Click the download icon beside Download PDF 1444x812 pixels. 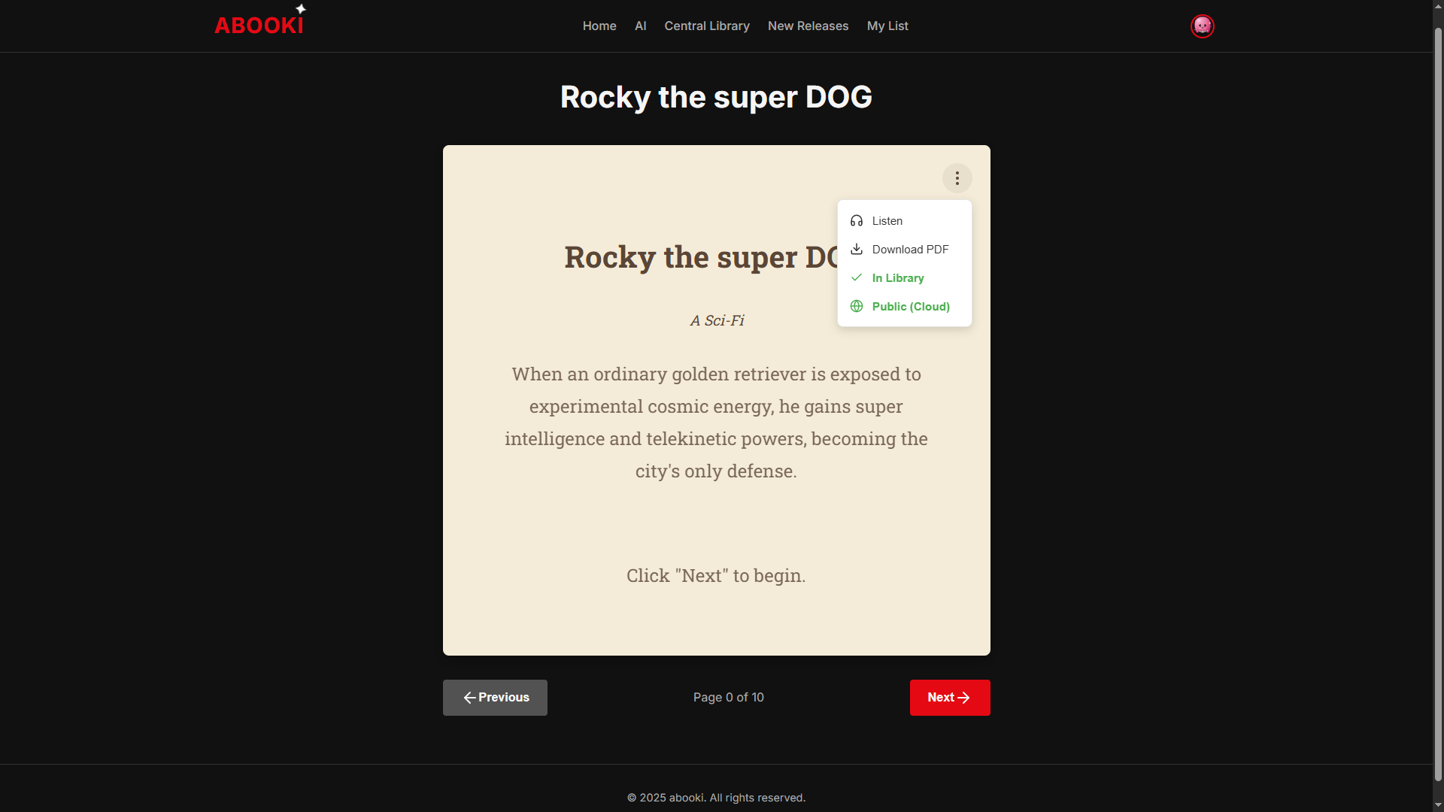[857, 249]
